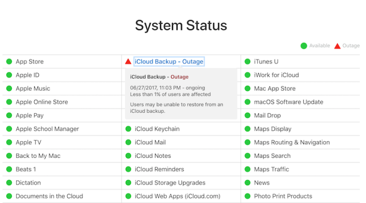This screenshot has width=366, height=203.
Task: Click the red outage triangle beside iCloud Backup
Action: (128, 62)
